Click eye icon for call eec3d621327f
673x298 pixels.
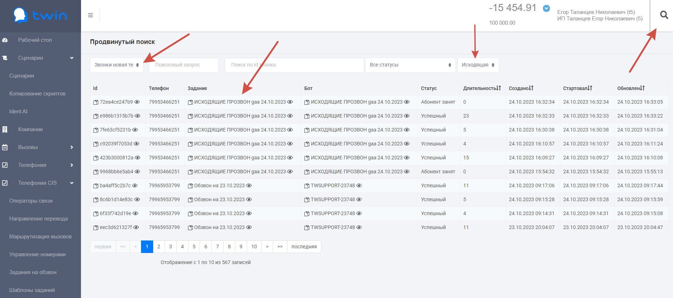coord(136,227)
